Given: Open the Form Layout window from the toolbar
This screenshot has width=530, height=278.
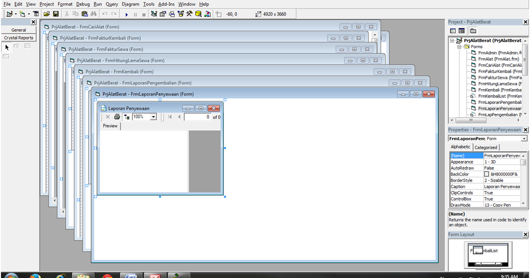Looking at the screenshot, I should coord(171,14).
